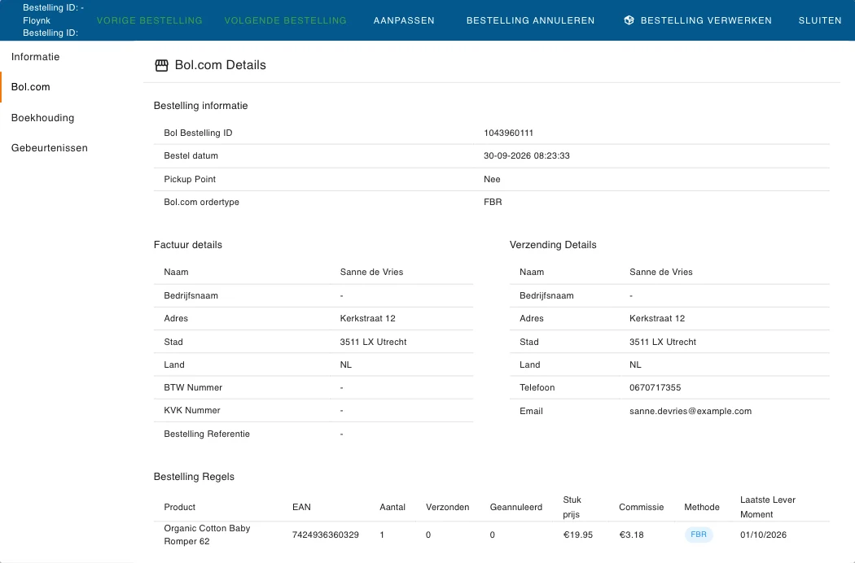This screenshot has height=563, width=855.
Task: Click the Bestelling Regels heading
Action: [x=194, y=477]
